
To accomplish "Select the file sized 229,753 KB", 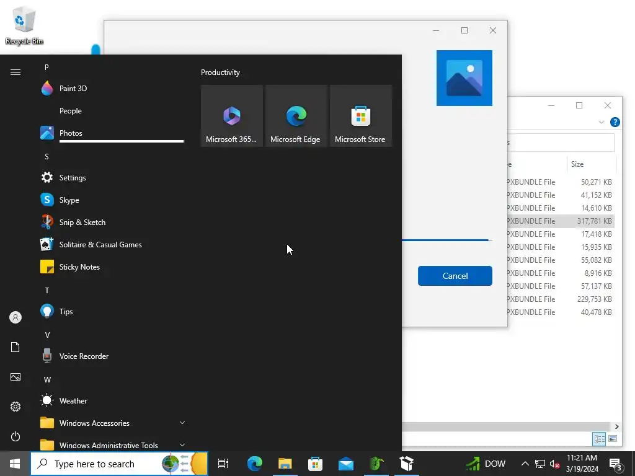I will tap(561, 299).
